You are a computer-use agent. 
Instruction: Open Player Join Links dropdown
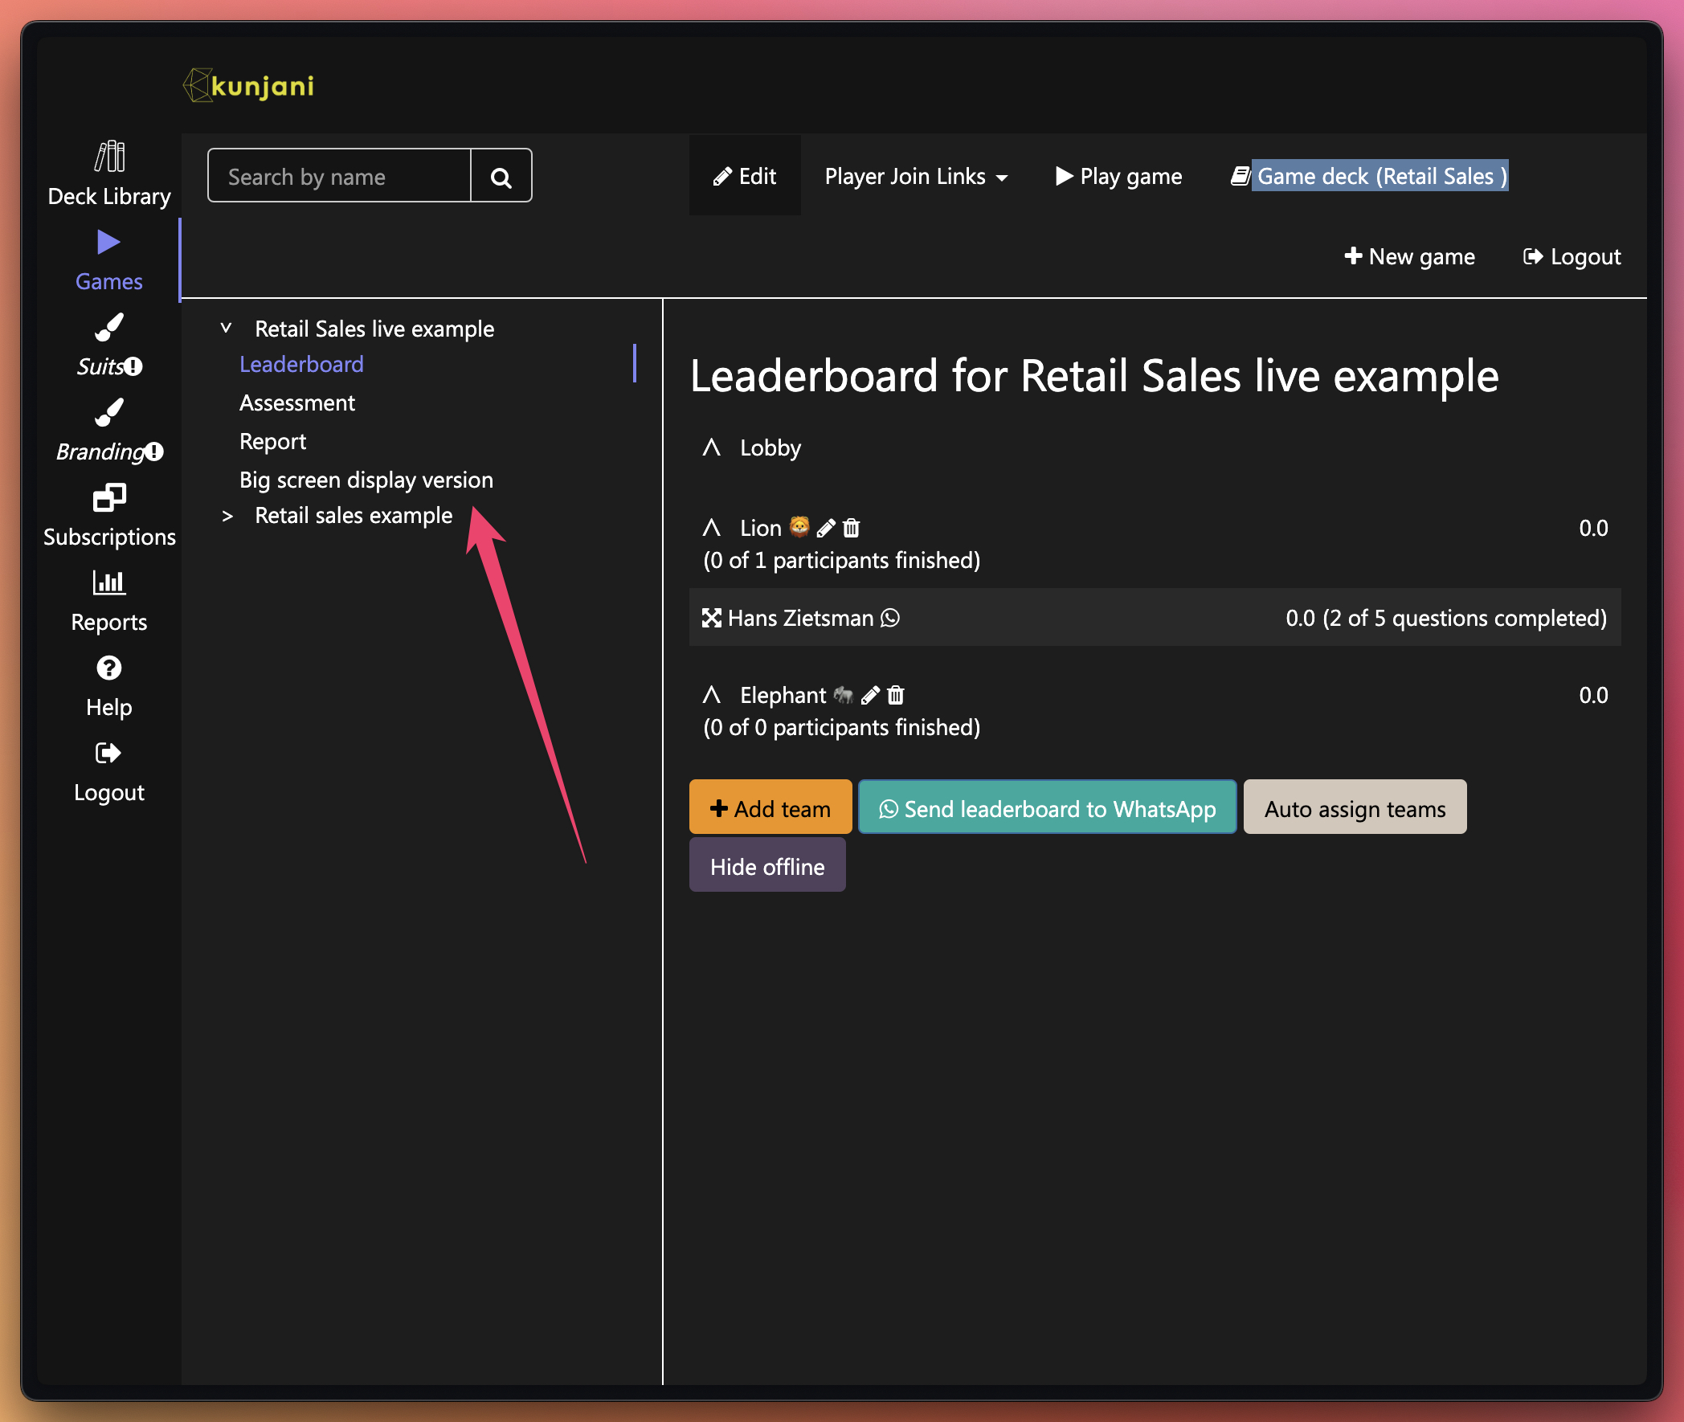(916, 176)
